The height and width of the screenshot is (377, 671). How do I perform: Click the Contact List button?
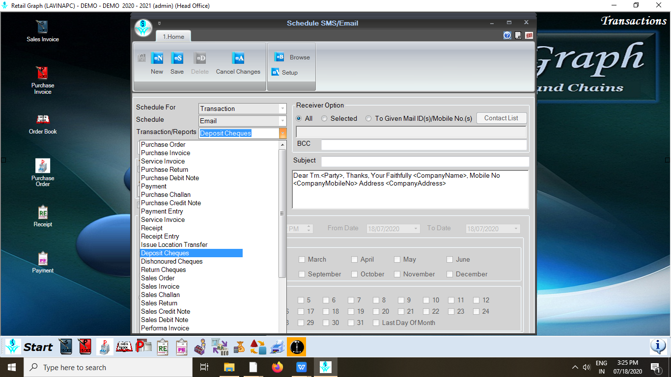501,118
